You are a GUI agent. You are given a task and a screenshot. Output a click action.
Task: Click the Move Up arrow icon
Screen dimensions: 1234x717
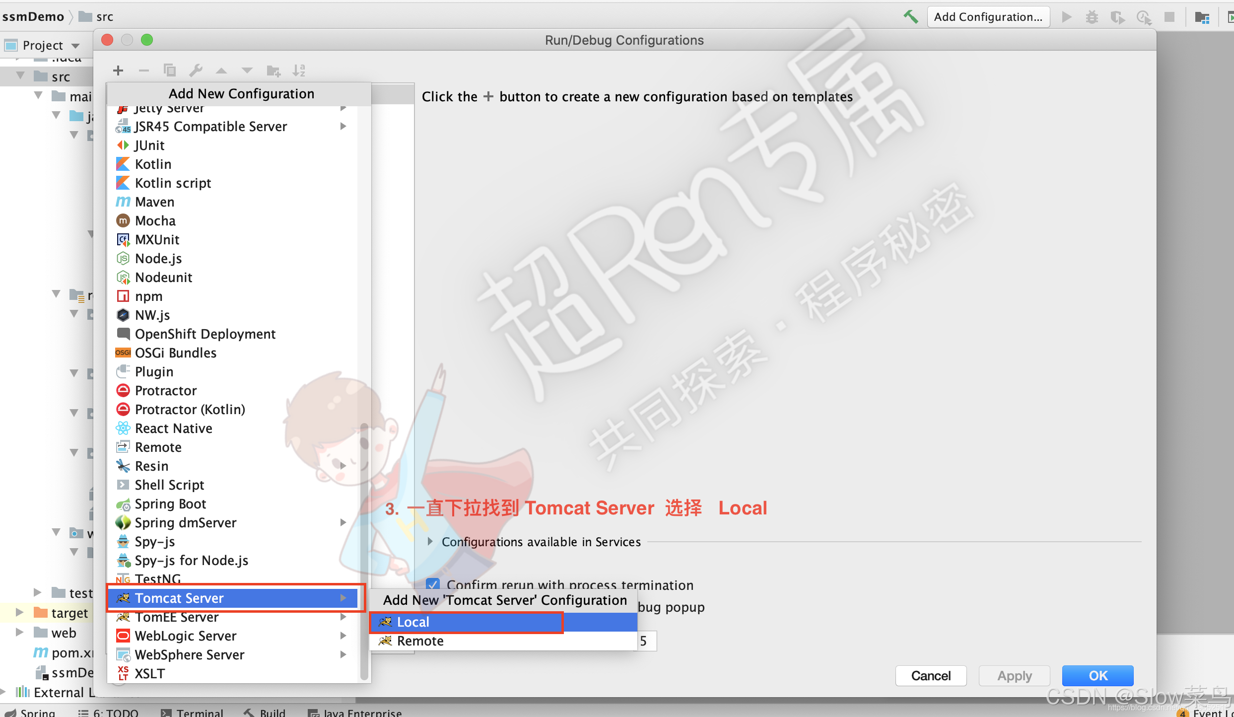pos(221,71)
